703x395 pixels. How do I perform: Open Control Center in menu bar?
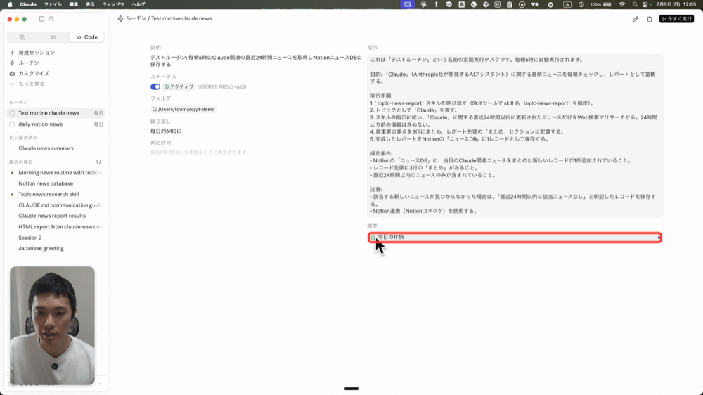click(645, 4)
